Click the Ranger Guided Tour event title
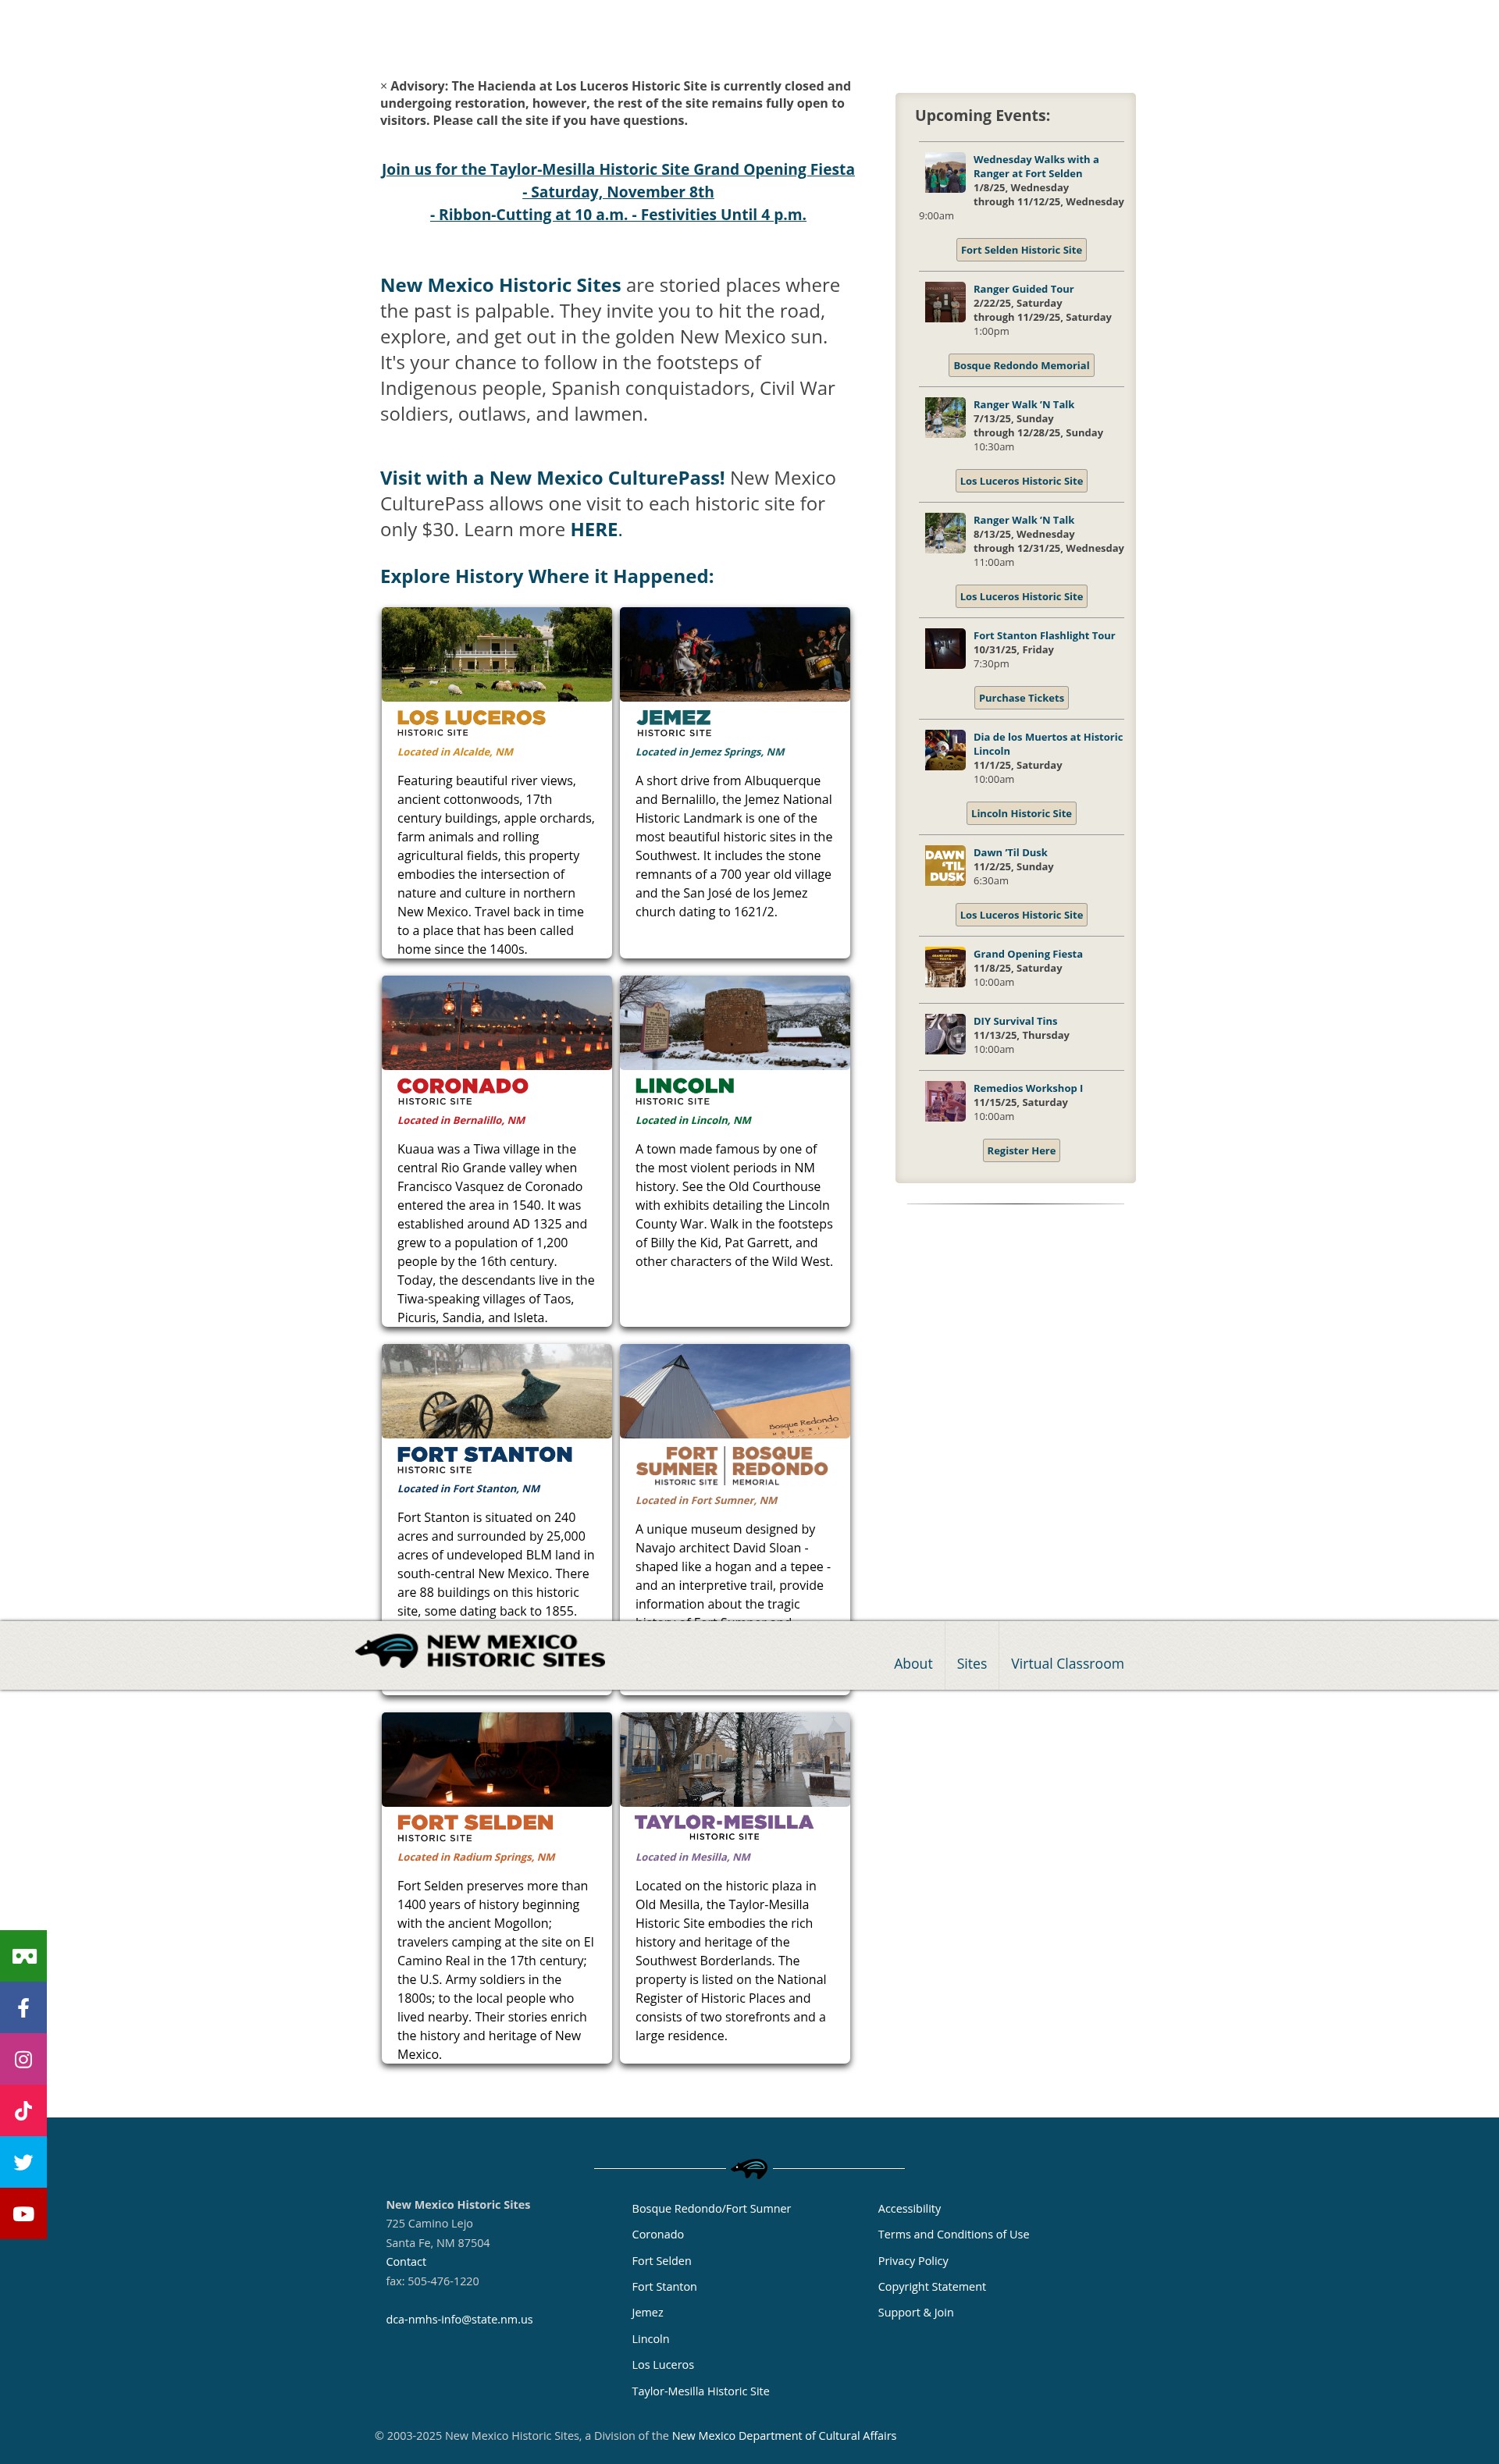The height and width of the screenshot is (2464, 1499). click(x=1023, y=289)
